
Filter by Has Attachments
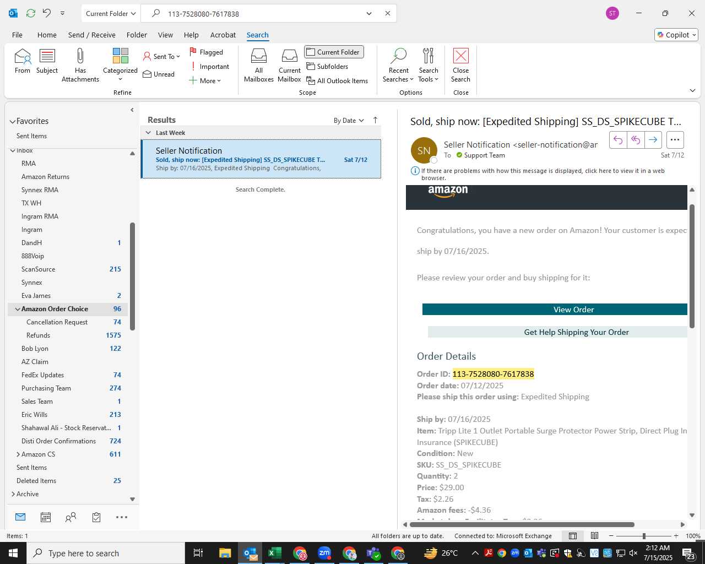[80, 65]
